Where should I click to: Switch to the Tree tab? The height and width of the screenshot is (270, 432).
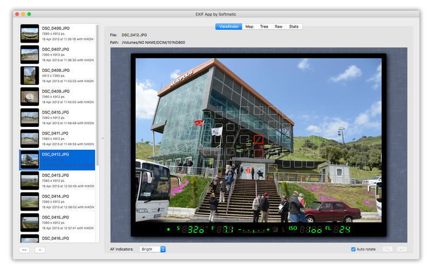pyautogui.click(x=264, y=26)
